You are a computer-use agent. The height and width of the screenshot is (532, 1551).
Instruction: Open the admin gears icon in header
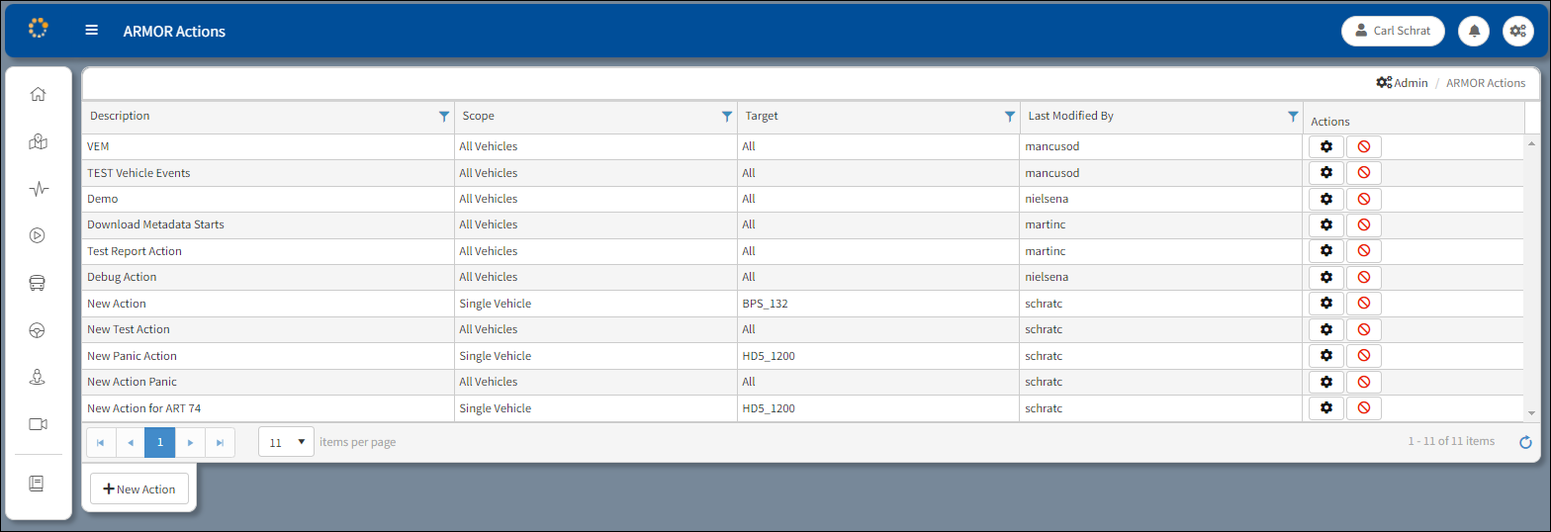1518,31
